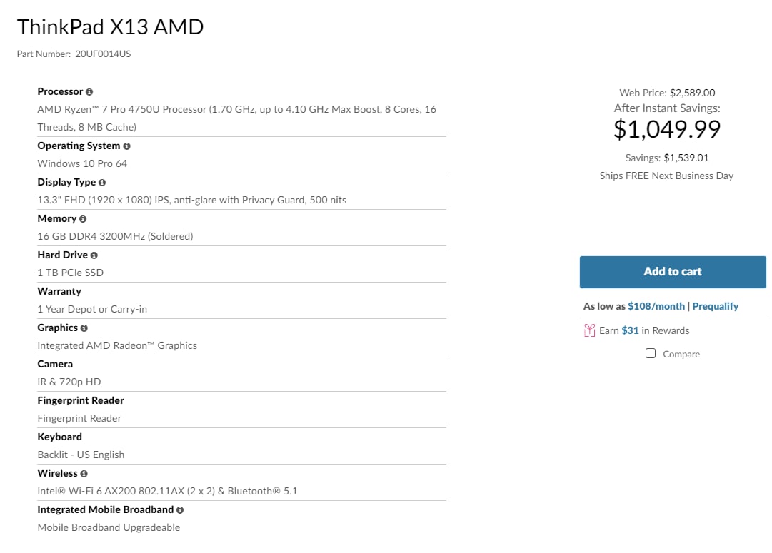Add the ThinkPad X13 to cart
This screenshot has height=553, width=772.
(673, 272)
